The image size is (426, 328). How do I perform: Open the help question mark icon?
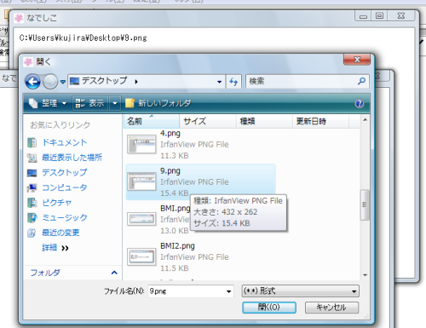click(x=360, y=103)
